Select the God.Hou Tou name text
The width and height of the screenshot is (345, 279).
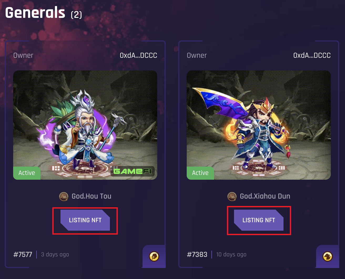coord(92,196)
